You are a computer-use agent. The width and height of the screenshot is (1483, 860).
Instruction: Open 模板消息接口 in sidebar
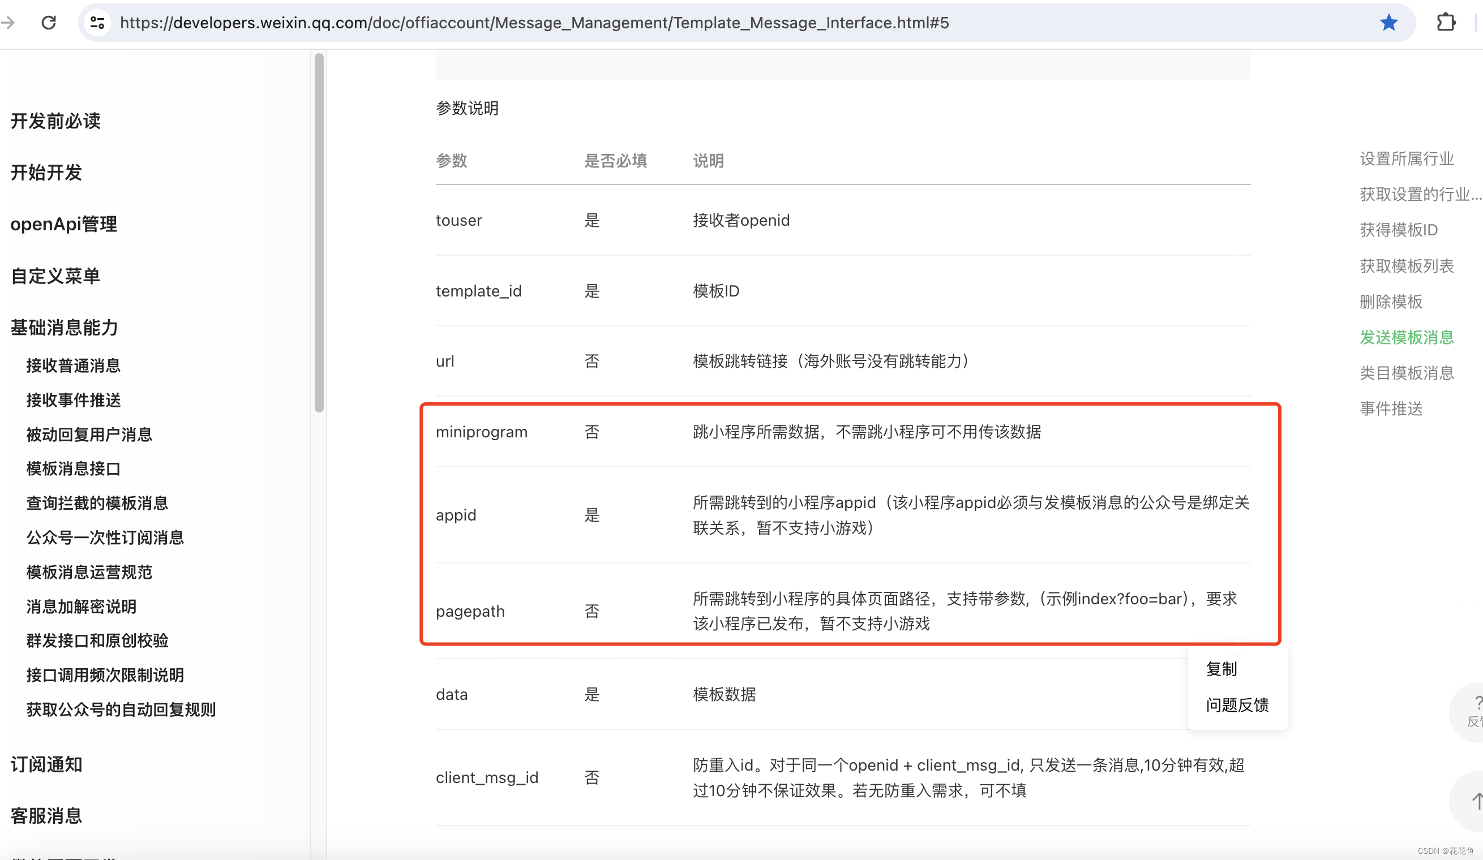[x=74, y=469]
